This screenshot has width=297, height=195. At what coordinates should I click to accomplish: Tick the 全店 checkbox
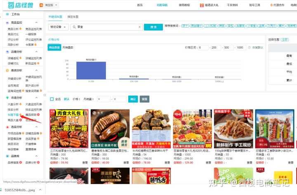tap(52, 99)
